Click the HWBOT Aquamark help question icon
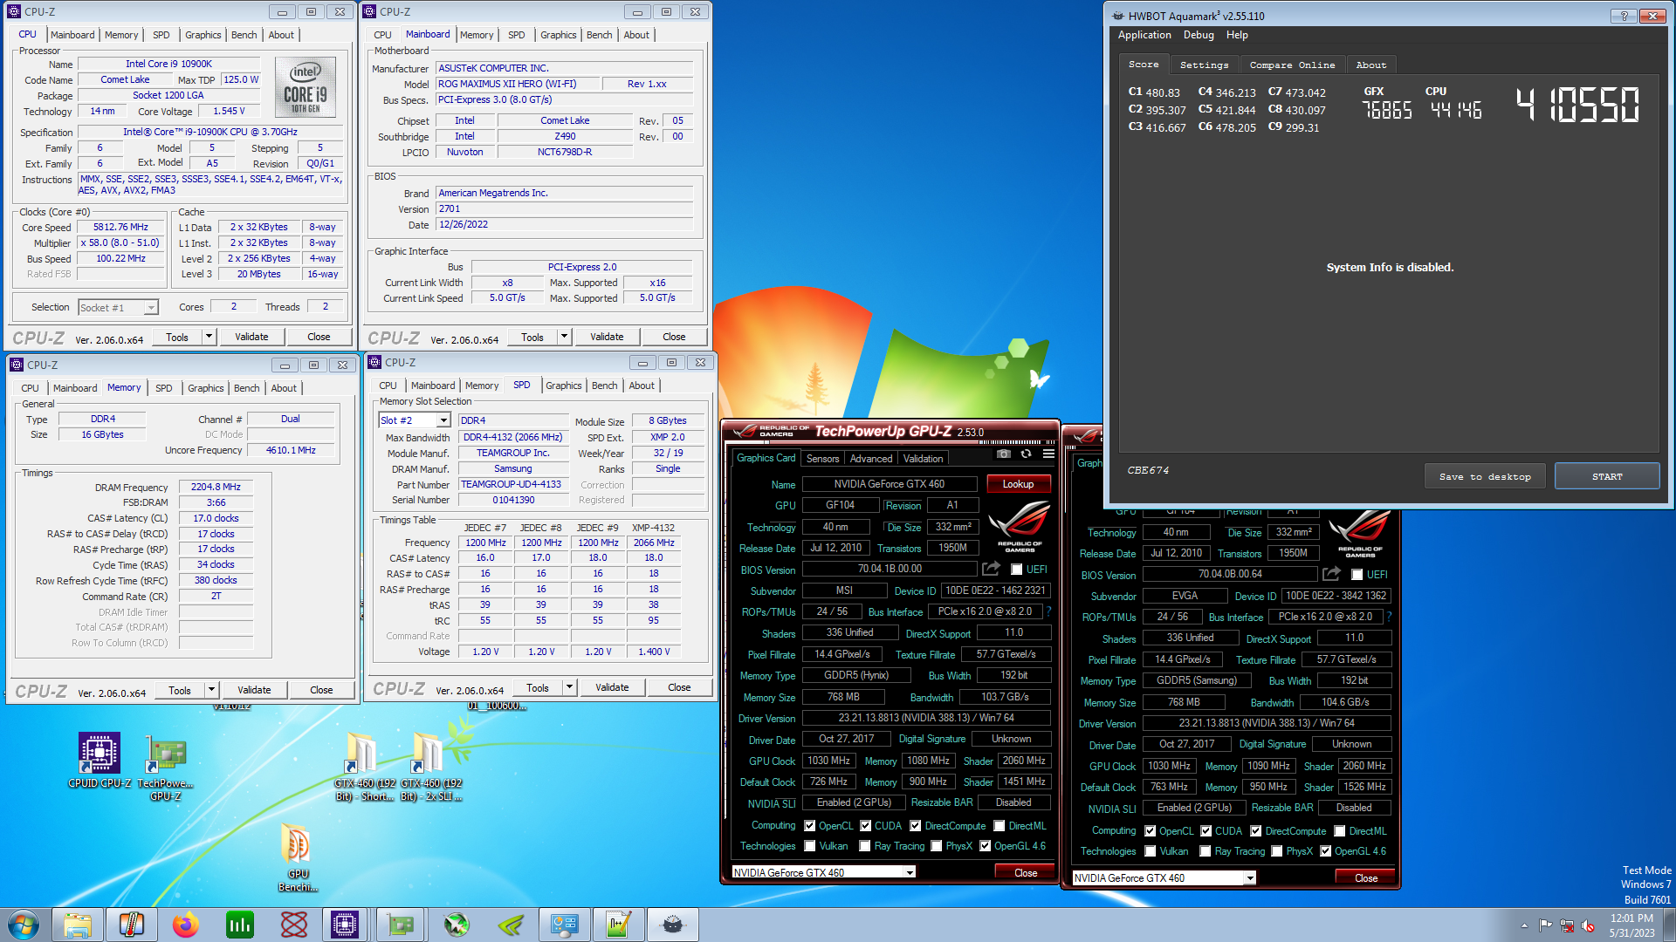Screen dimensions: 1676x942 [x=1624, y=16]
